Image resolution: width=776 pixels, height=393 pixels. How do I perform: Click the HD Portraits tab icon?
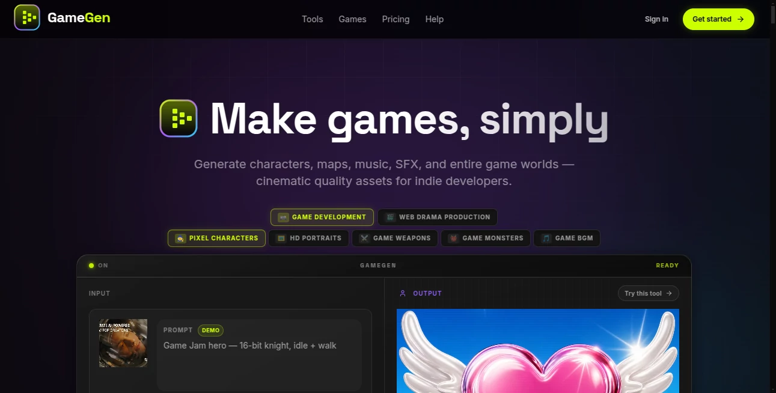tap(281, 238)
